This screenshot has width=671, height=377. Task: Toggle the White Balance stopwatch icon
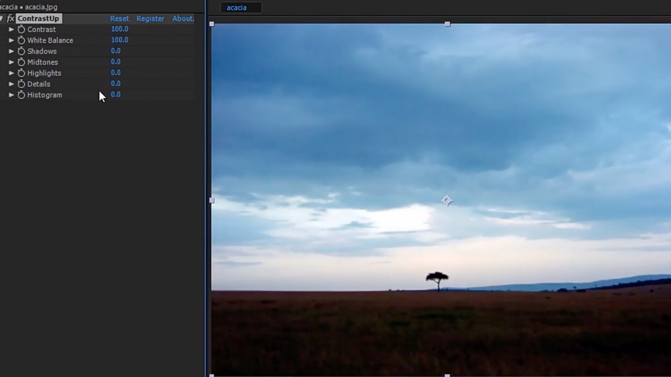[21, 40]
